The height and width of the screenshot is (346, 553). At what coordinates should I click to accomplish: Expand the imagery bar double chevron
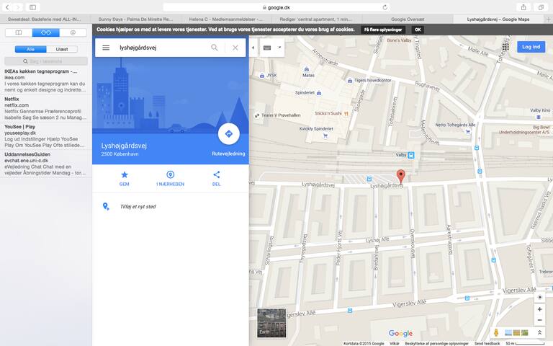(x=539, y=332)
